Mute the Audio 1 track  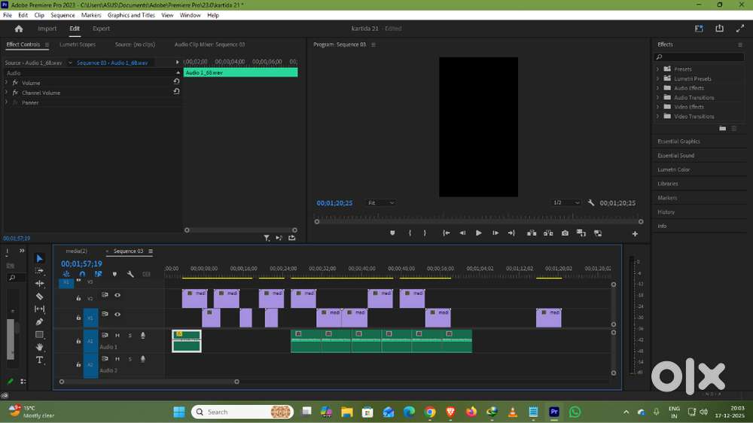click(x=117, y=336)
